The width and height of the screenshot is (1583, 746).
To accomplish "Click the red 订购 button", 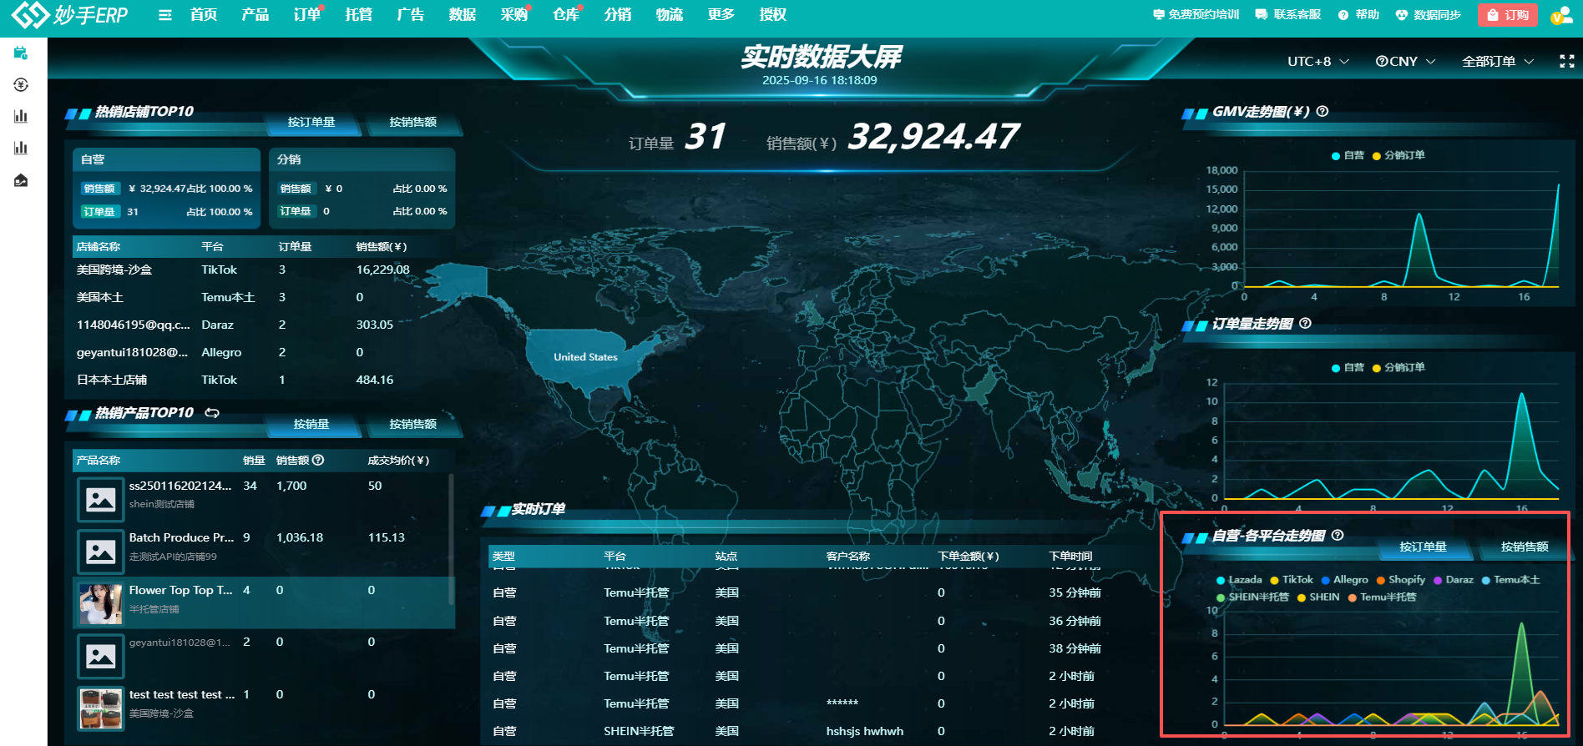I will tap(1508, 15).
